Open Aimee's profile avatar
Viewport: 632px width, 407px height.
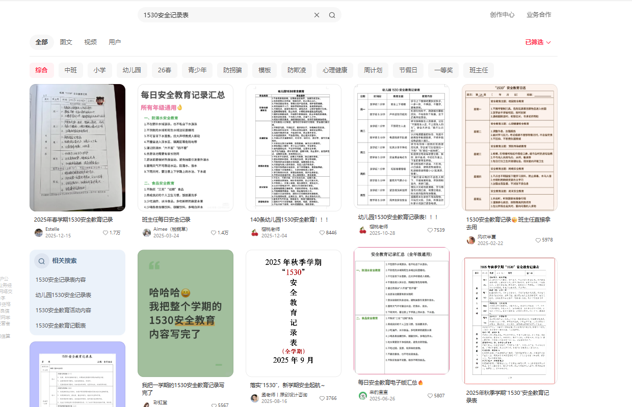point(147,233)
